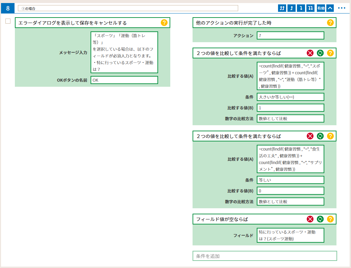Edit the アクション field containing 7

point(290,35)
